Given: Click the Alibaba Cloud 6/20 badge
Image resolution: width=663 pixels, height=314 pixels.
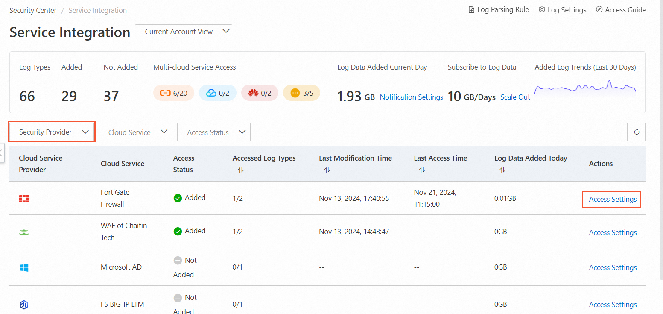Looking at the screenshot, I should pos(173,93).
